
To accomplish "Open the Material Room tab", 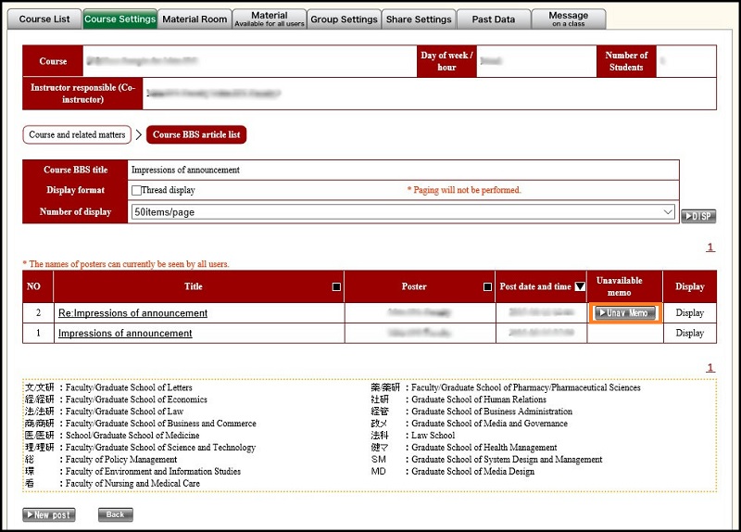I will (195, 19).
